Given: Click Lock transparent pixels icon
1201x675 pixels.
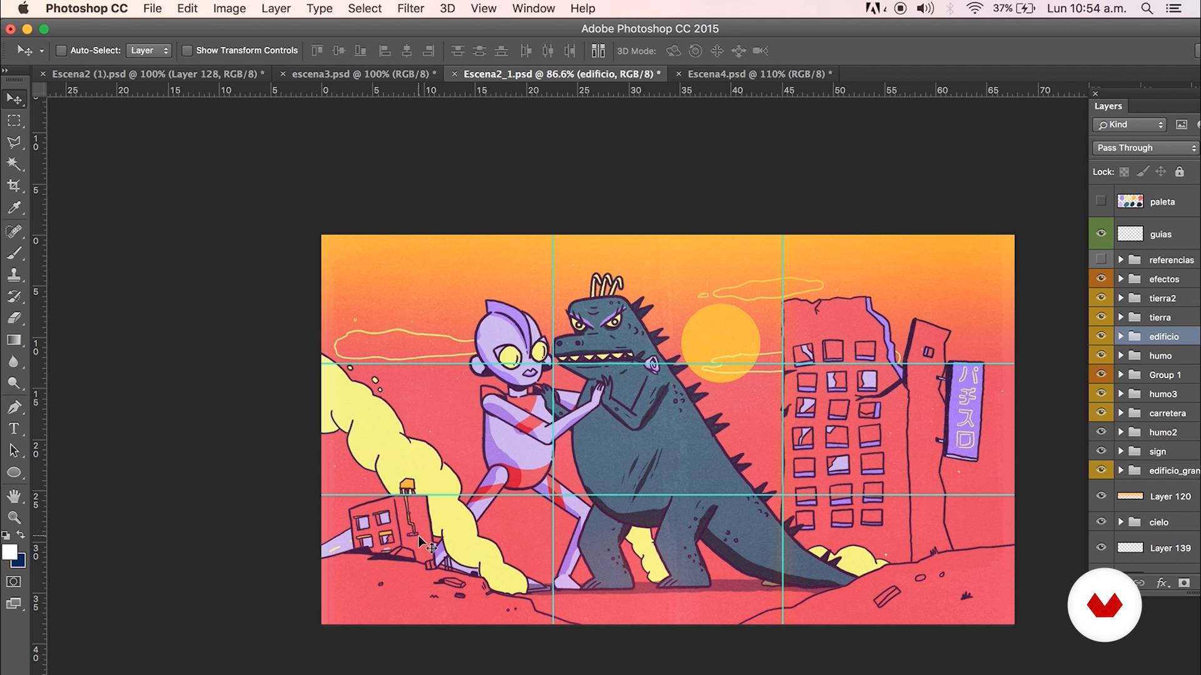Looking at the screenshot, I should (1124, 172).
